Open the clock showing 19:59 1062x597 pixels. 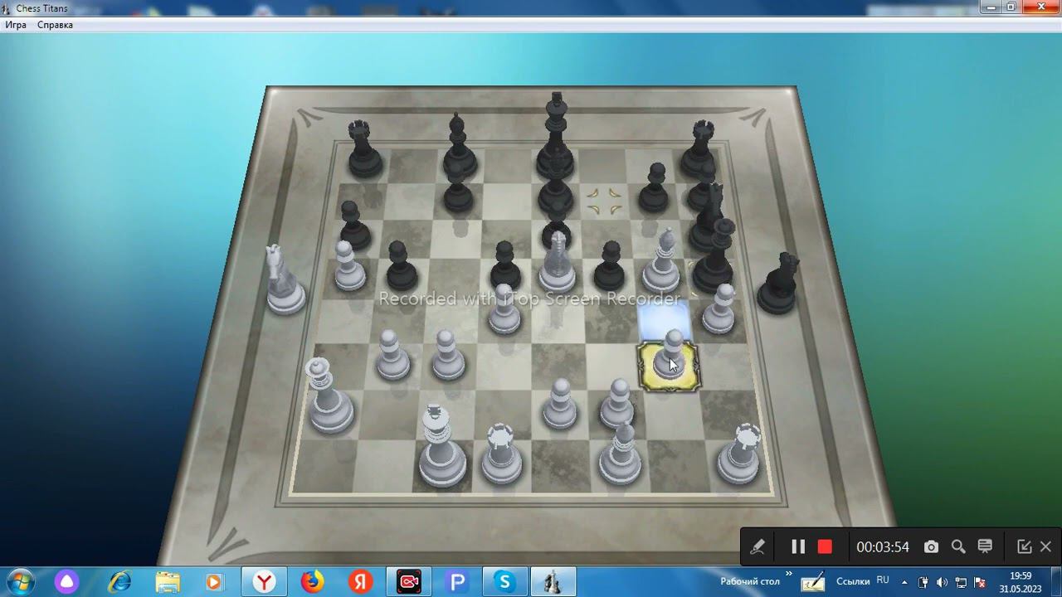(1021, 582)
